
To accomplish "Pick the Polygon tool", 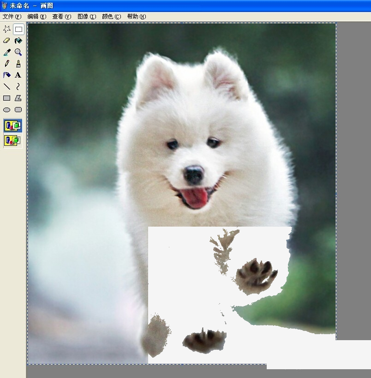I will click(x=18, y=98).
